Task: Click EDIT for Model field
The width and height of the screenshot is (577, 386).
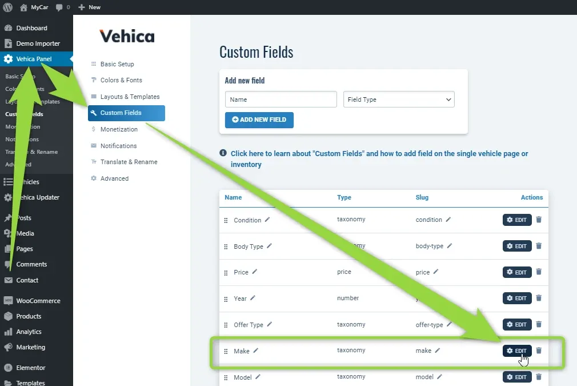Action: click(x=517, y=377)
